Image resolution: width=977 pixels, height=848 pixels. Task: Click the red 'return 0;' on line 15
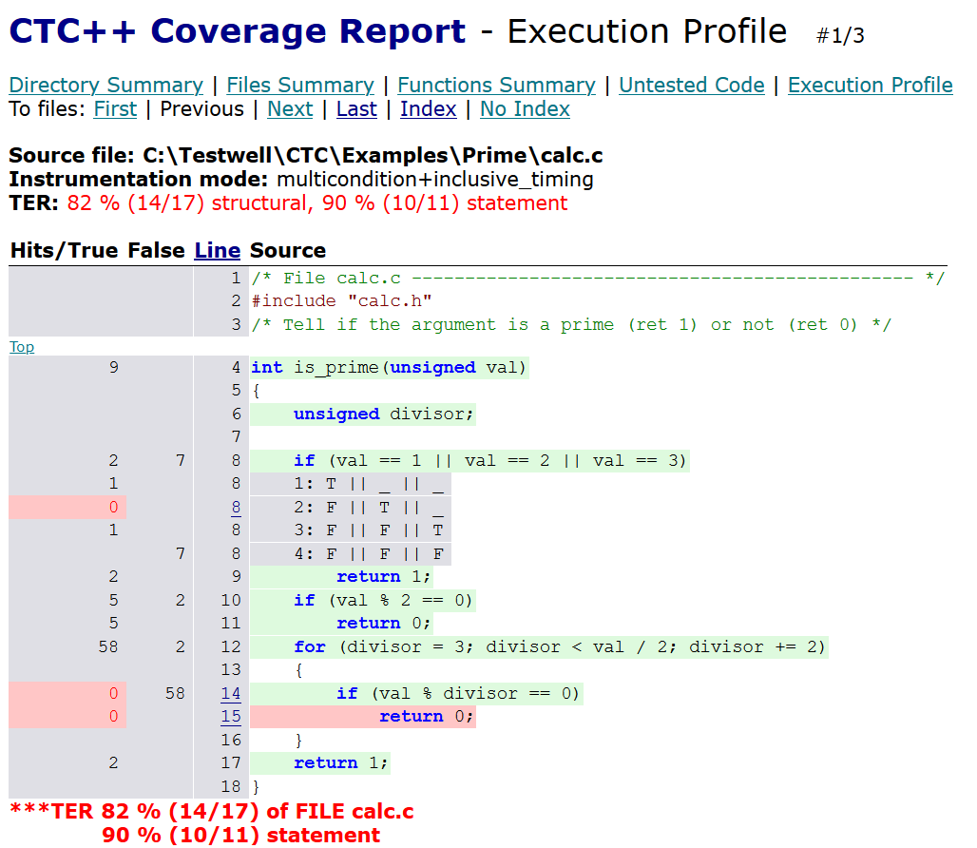click(x=426, y=717)
